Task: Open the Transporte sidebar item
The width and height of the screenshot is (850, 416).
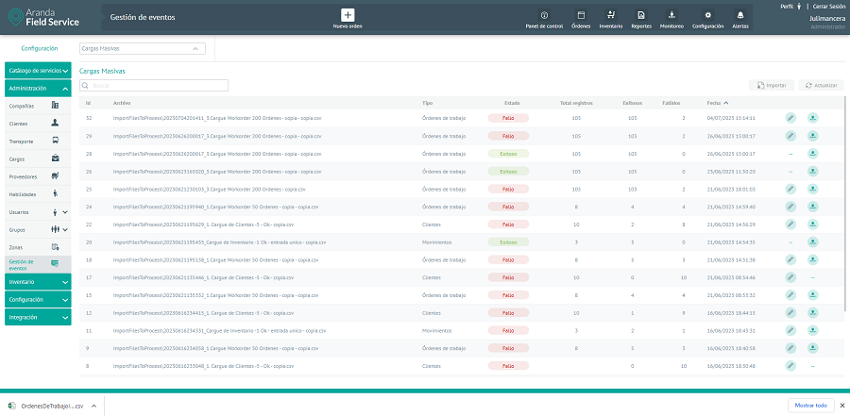Action: coord(38,141)
